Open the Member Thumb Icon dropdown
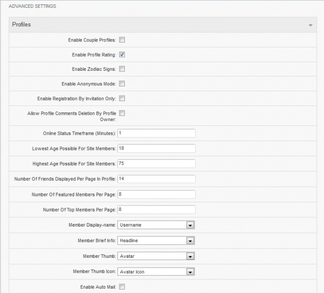Screen dimensions: 324x293 coord(156,272)
